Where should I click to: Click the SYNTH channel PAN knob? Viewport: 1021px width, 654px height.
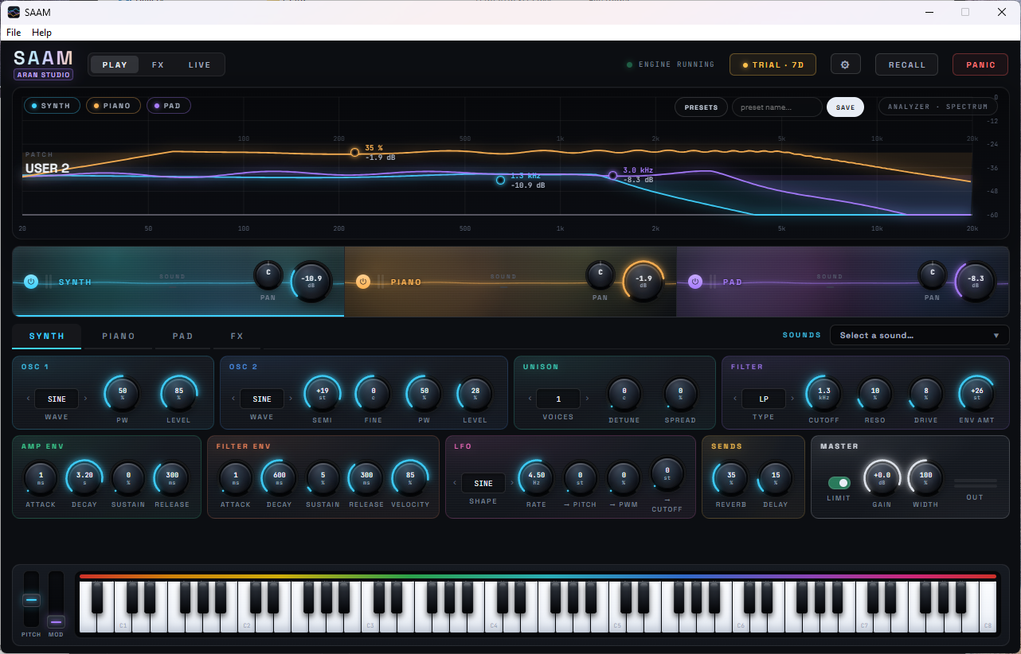pyautogui.click(x=268, y=274)
